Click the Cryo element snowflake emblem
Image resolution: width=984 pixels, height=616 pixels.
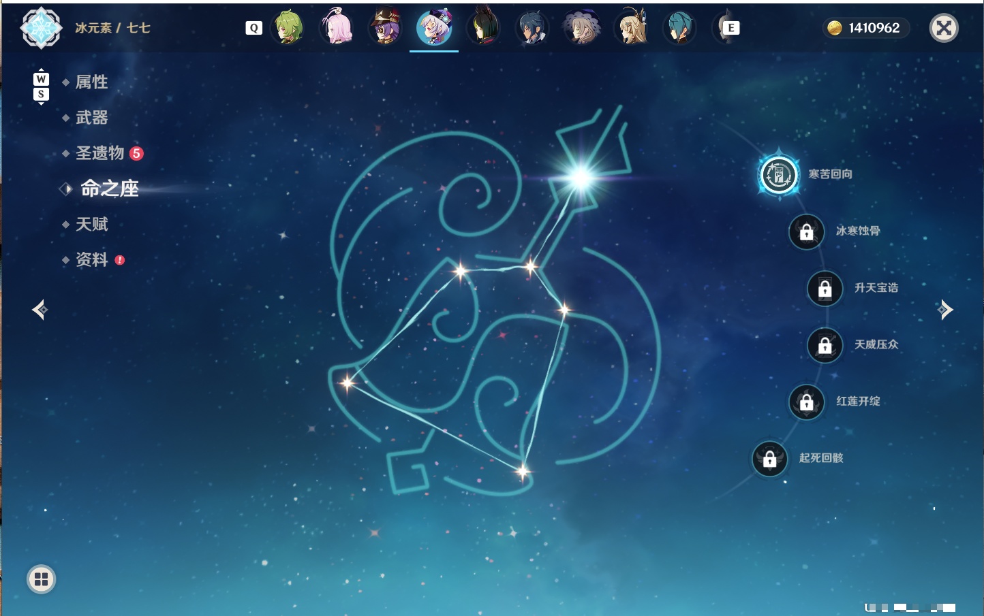click(42, 28)
